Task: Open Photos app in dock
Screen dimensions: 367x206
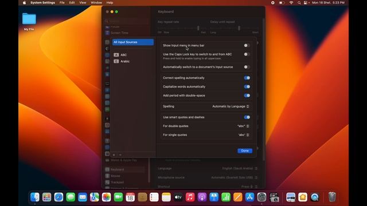Action: point(107,197)
